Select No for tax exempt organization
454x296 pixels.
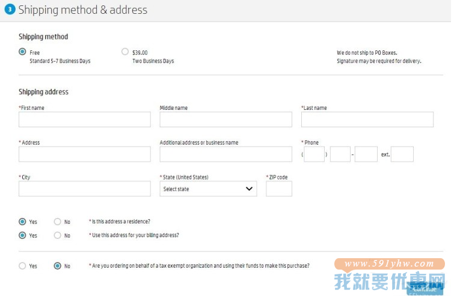click(58, 266)
